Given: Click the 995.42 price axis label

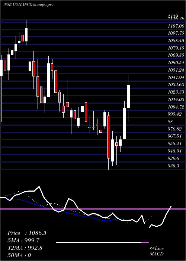Looking at the screenshot, I should 175,114.
